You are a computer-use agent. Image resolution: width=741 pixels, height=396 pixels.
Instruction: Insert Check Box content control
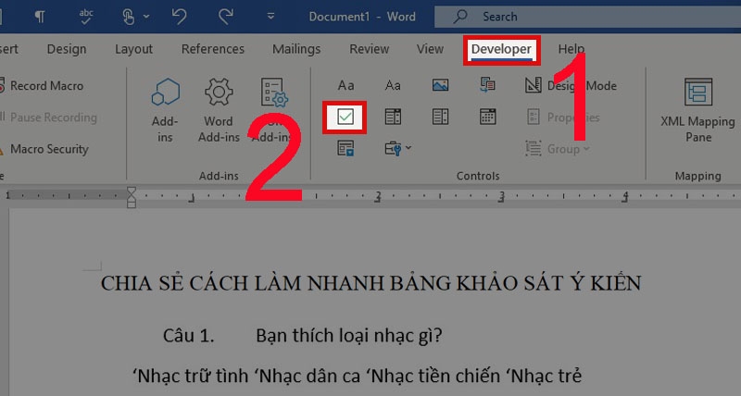(x=345, y=117)
